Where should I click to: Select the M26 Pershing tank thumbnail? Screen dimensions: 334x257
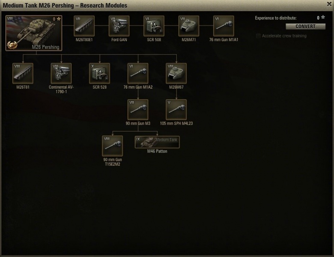click(x=34, y=33)
